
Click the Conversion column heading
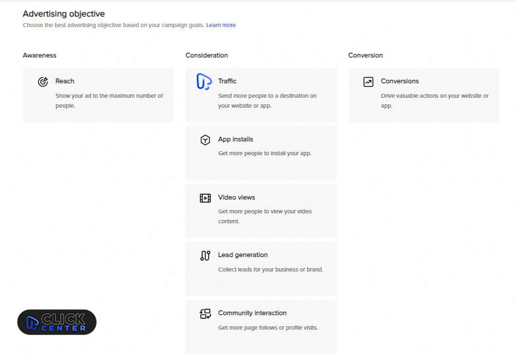tap(366, 55)
